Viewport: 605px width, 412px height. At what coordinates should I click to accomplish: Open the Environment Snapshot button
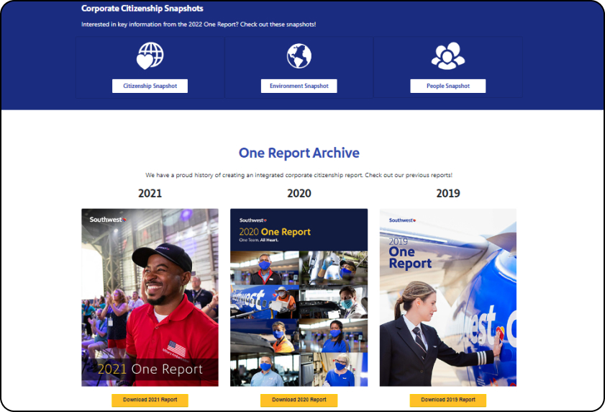pyautogui.click(x=299, y=86)
